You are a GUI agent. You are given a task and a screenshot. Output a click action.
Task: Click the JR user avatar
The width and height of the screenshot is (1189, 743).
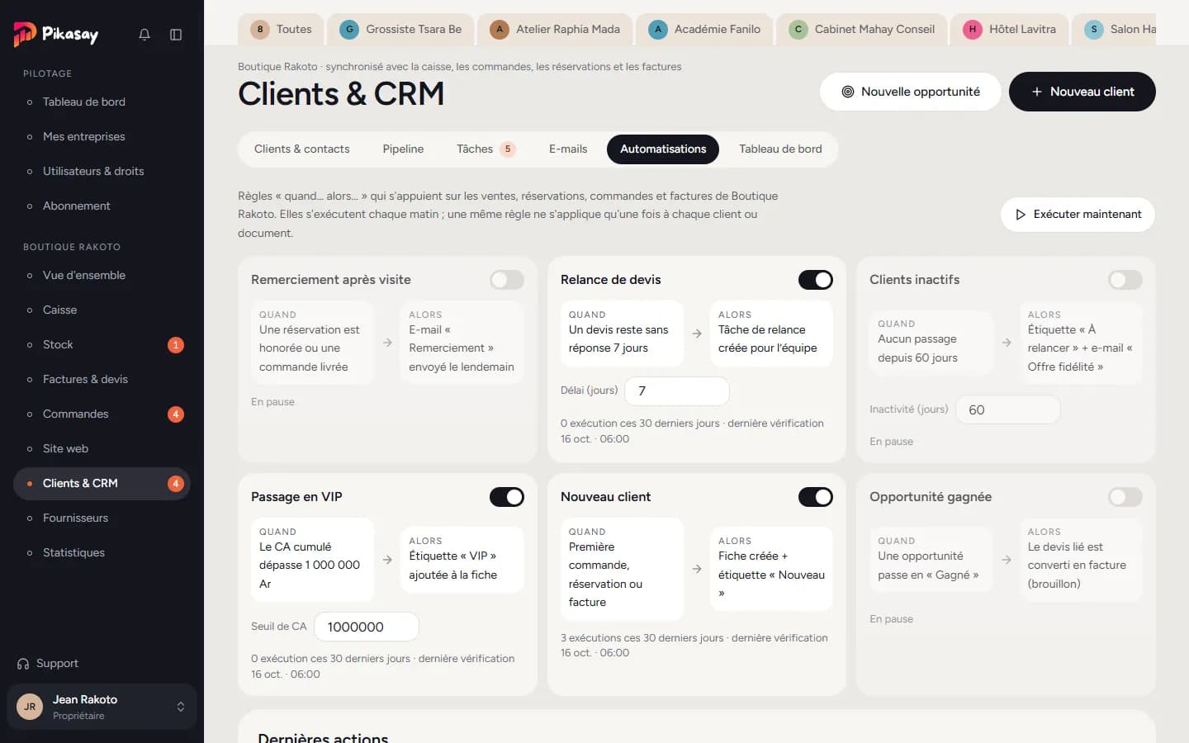30,707
